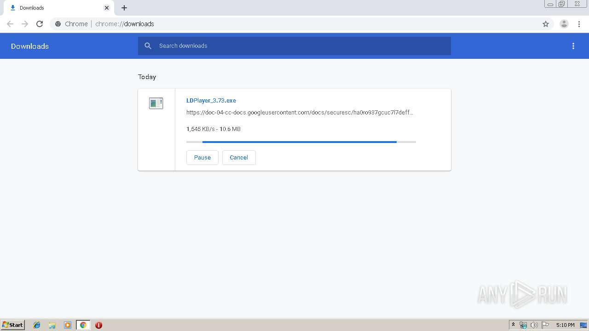Click the Chrome site info icon

58,24
